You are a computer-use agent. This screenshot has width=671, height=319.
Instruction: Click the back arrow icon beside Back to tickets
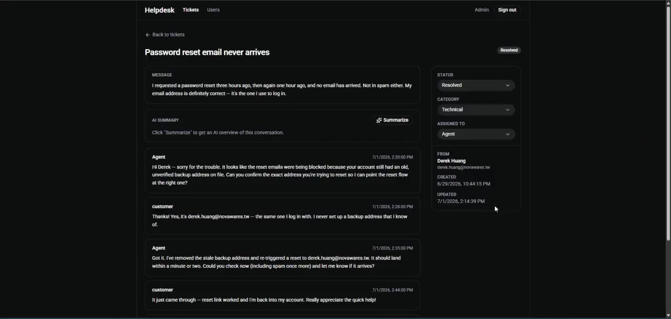[148, 35]
